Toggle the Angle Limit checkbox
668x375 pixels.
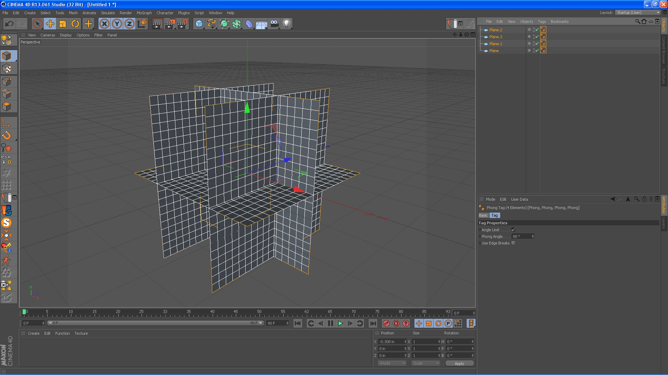(x=513, y=230)
